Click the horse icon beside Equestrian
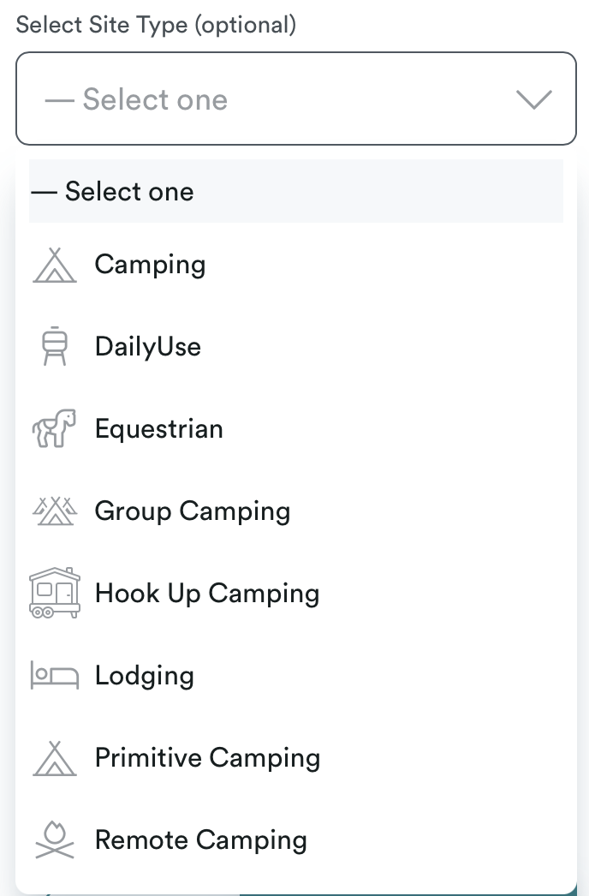 point(54,428)
